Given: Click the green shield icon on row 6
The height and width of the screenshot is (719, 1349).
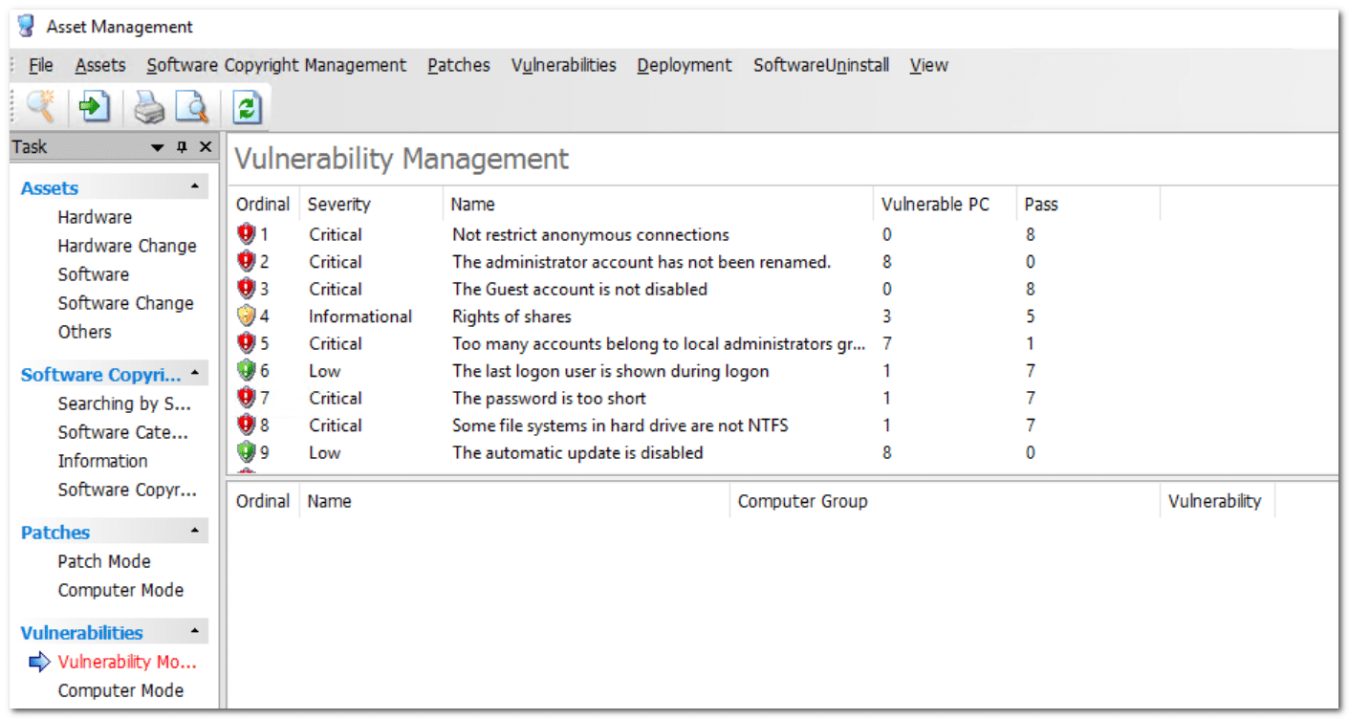Looking at the screenshot, I should (x=247, y=371).
